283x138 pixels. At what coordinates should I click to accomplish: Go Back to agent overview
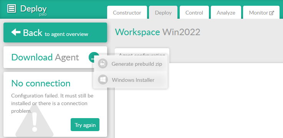pos(55,32)
